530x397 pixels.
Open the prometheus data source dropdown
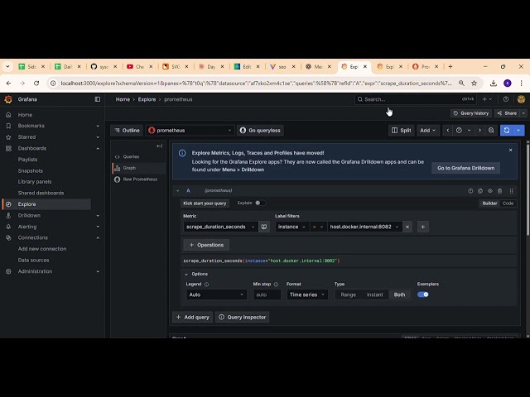(190, 131)
